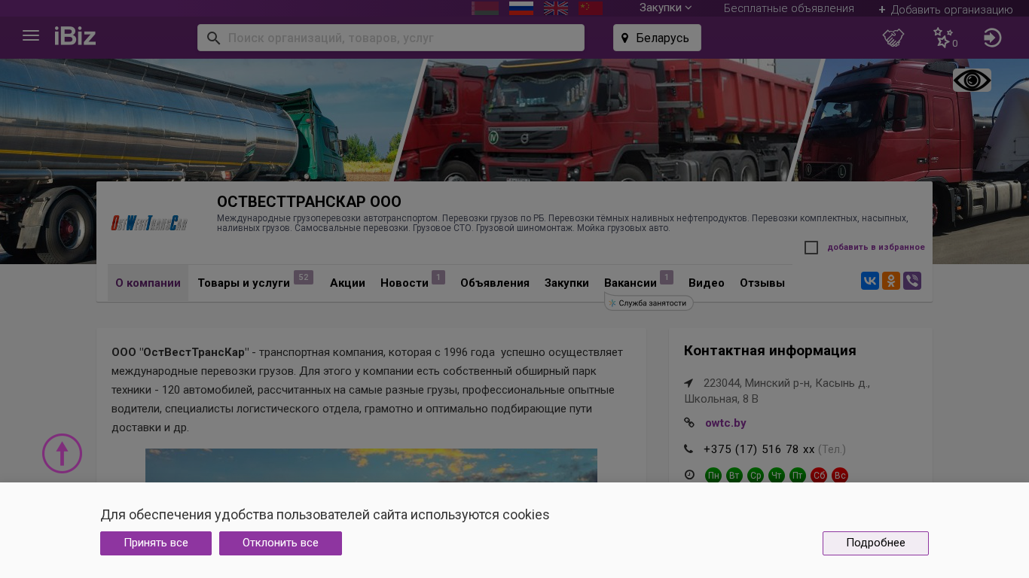This screenshot has width=1029, height=578.
Task: Switch to the Акции tab
Action: 347,283
